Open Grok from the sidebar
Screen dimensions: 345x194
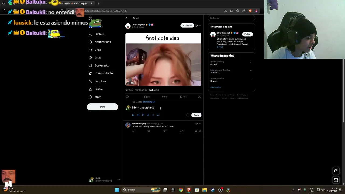95,58
